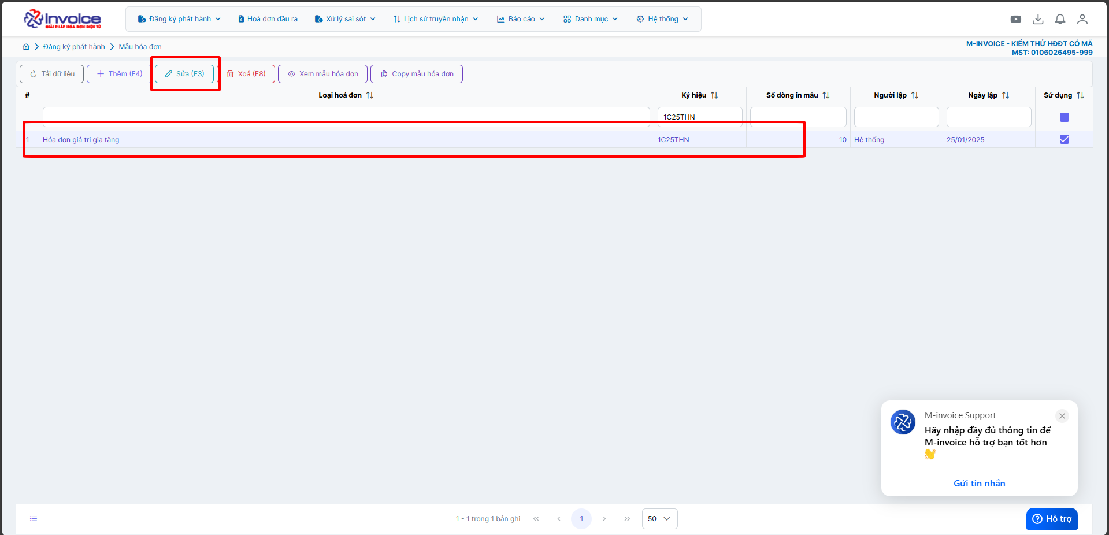Click MST: 0106026495-999 text
The height and width of the screenshot is (535, 1109).
[1052, 53]
